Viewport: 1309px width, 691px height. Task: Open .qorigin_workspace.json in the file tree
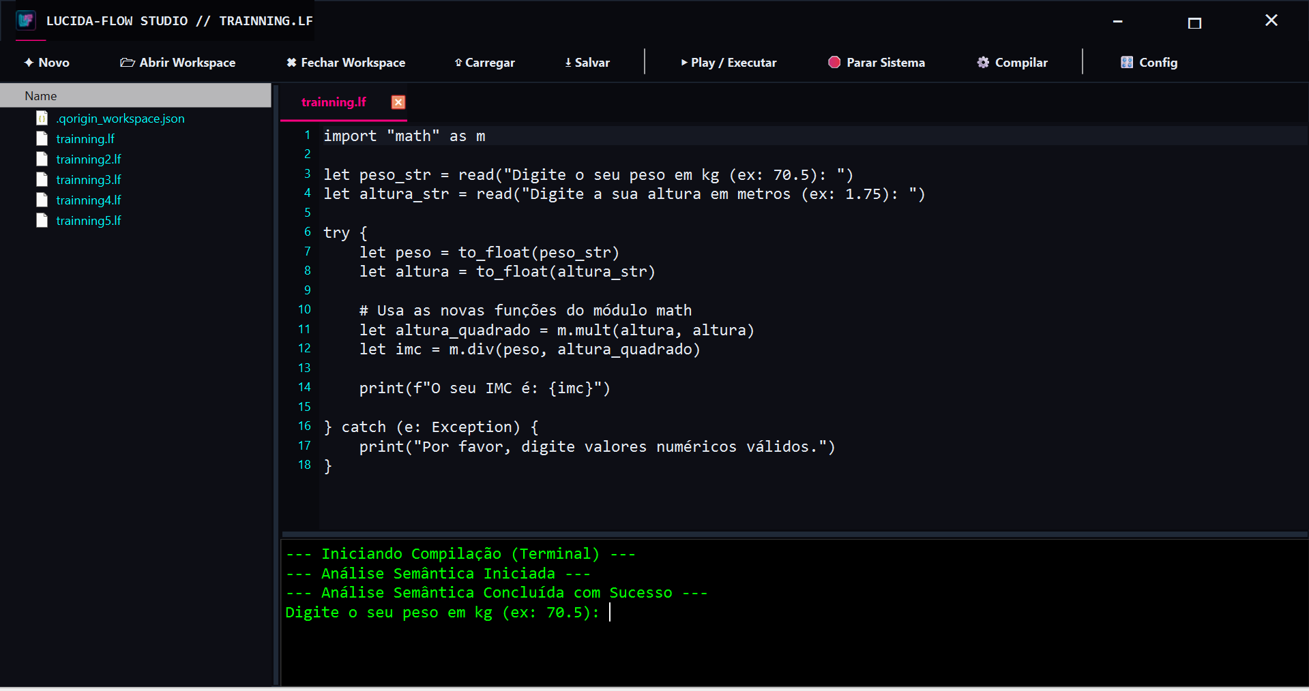120,119
